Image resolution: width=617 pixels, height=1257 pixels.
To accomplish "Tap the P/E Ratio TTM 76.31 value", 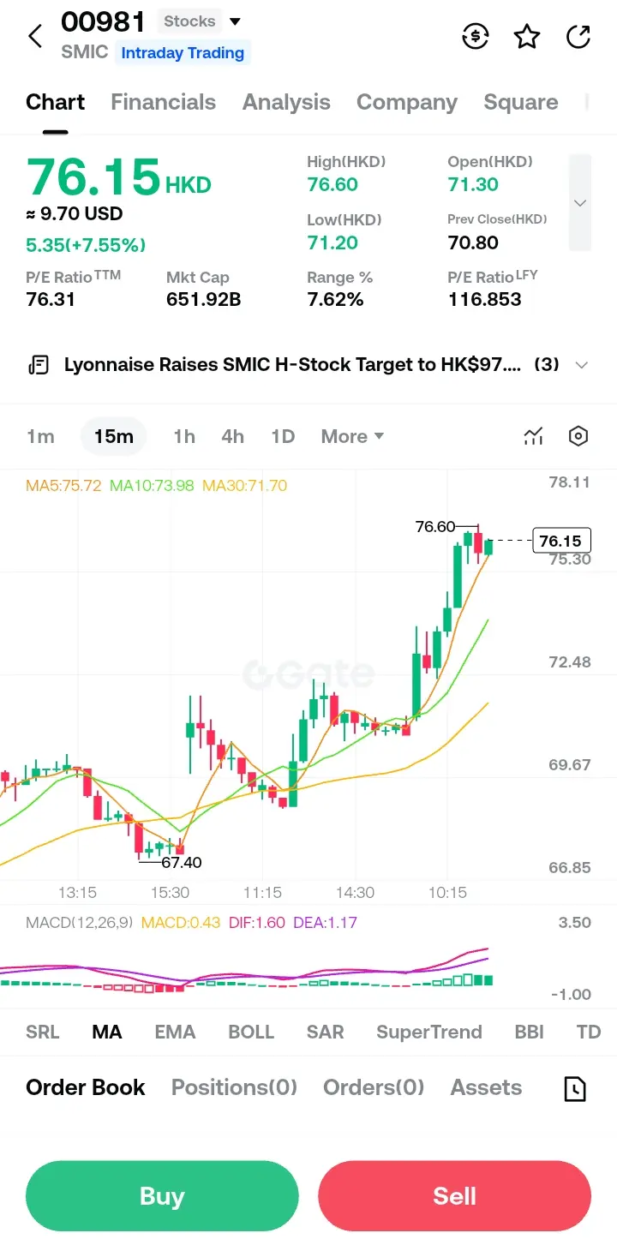I will [51, 299].
